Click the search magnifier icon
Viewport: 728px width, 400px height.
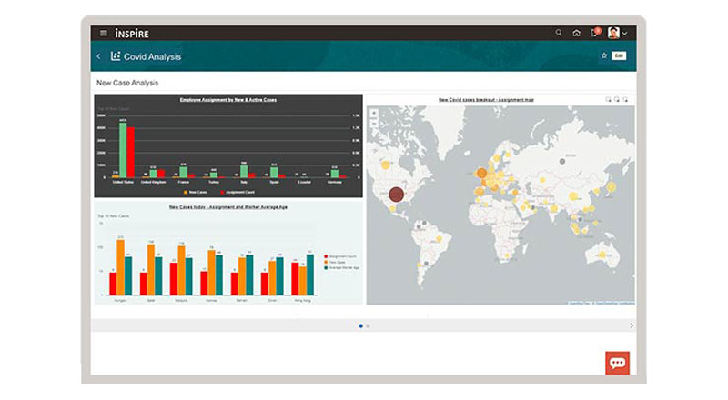(559, 33)
